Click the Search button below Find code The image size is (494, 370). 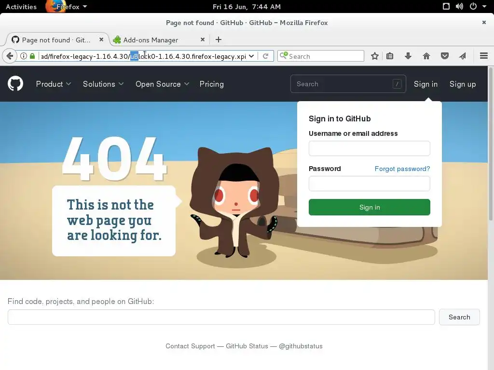(459, 317)
